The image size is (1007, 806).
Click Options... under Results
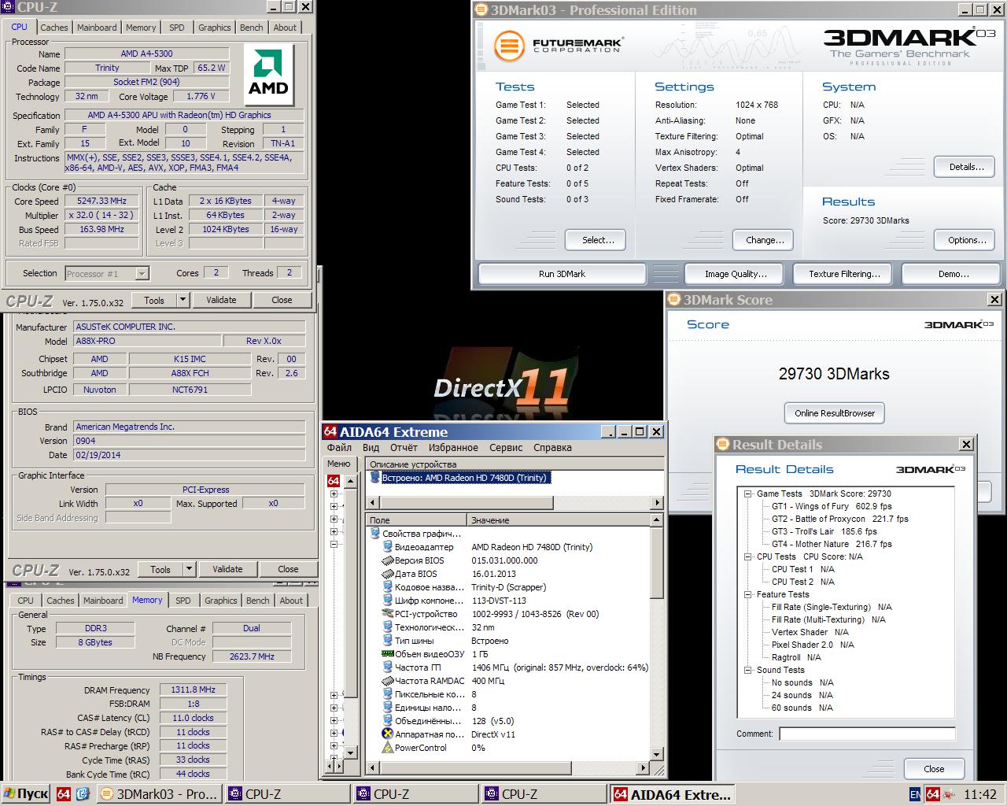pos(966,240)
